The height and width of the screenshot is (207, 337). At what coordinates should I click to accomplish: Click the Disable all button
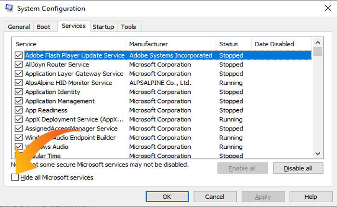[298, 168]
